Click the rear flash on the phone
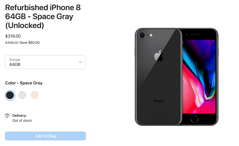 [151, 35]
